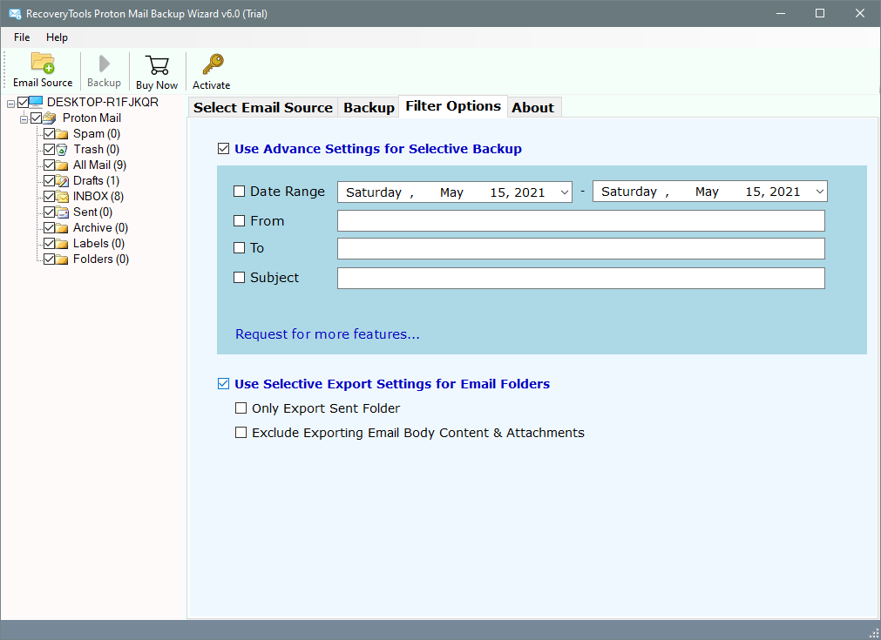Screen dimensions: 881x640
Task: Click the Backup play arrow icon
Action: pos(104,64)
